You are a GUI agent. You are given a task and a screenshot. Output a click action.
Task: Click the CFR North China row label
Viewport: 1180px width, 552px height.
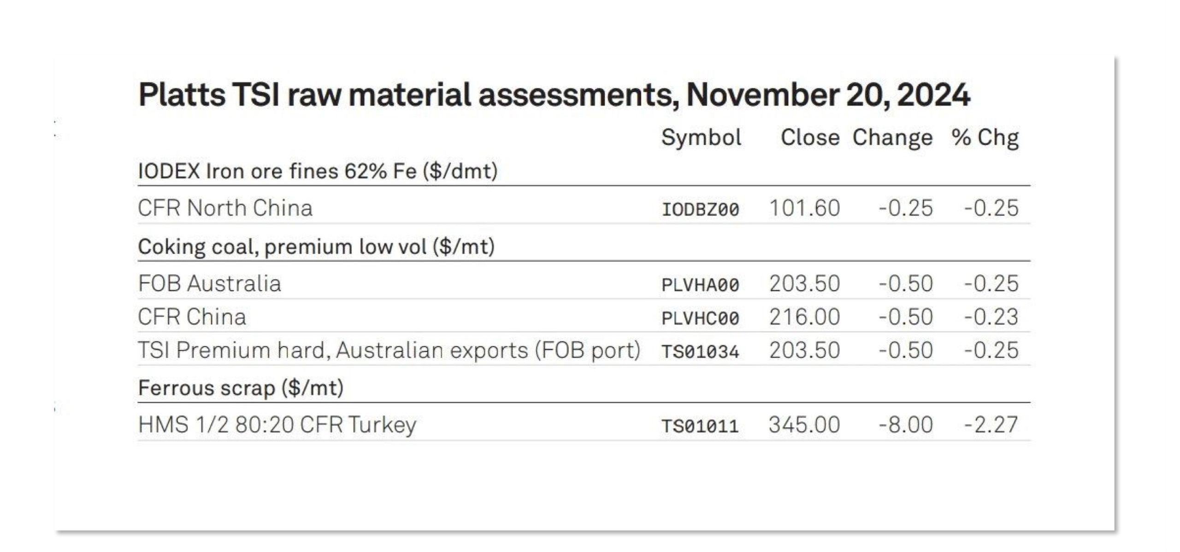point(225,208)
